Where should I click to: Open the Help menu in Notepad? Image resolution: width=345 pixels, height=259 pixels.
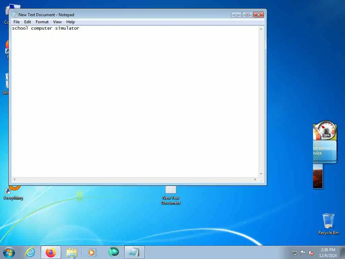point(70,22)
